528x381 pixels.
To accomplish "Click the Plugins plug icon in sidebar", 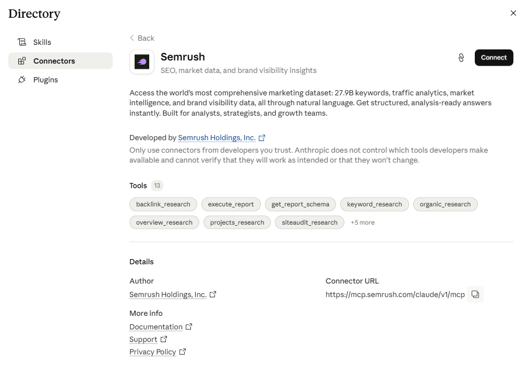I will pyautogui.click(x=22, y=80).
